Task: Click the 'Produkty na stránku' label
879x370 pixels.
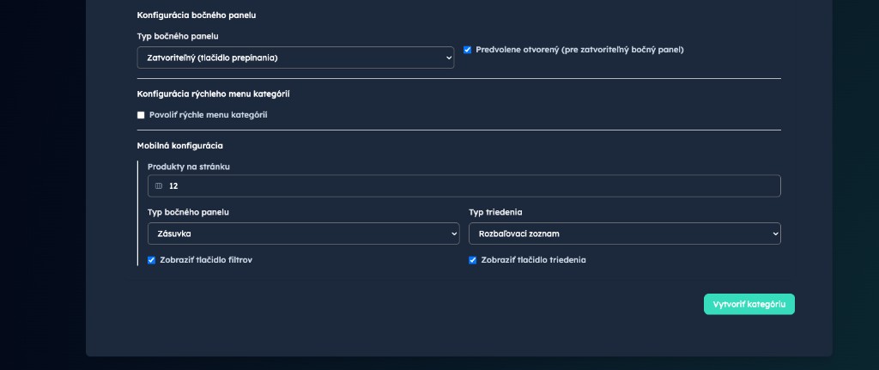Action: pyautogui.click(x=189, y=167)
